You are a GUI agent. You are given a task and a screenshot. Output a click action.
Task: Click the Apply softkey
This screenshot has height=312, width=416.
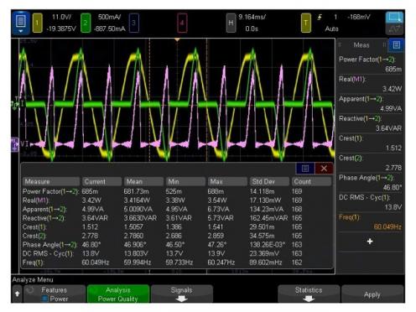coord(372,294)
